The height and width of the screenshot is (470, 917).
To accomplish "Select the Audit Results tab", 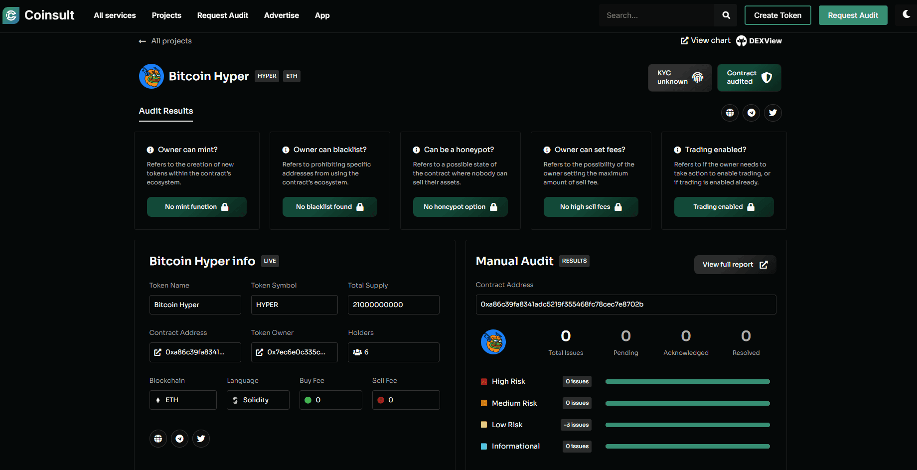I will pos(165,111).
